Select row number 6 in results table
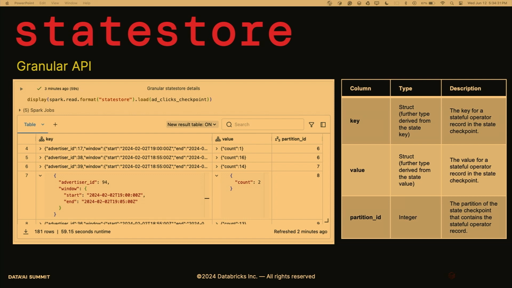 coord(27,166)
